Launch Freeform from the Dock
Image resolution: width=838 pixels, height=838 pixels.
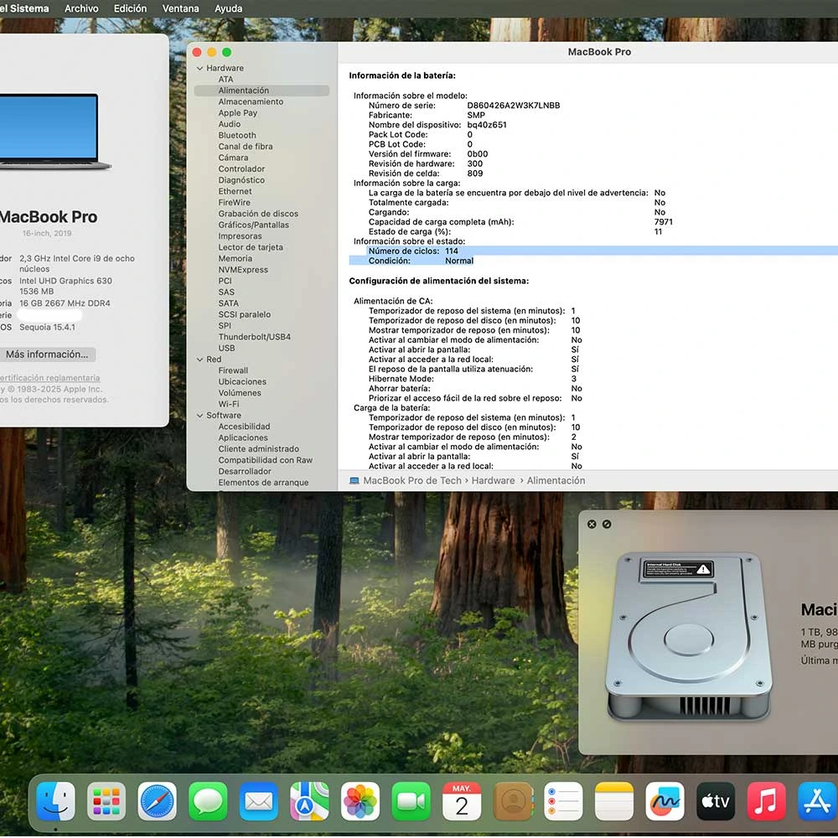coord(665,801)
